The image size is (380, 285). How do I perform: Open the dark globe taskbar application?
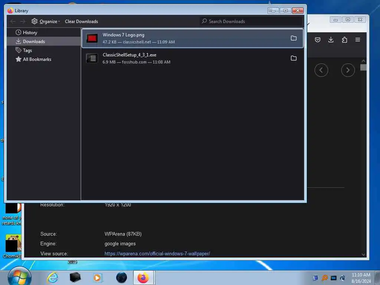[121, 278]
